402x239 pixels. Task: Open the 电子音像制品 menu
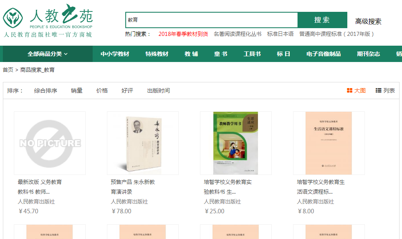[324, 54]
